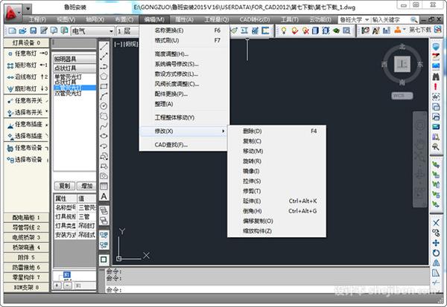Click the 选择布开关 command
This screenshot has height=307, width=447.
click(27, 112)
